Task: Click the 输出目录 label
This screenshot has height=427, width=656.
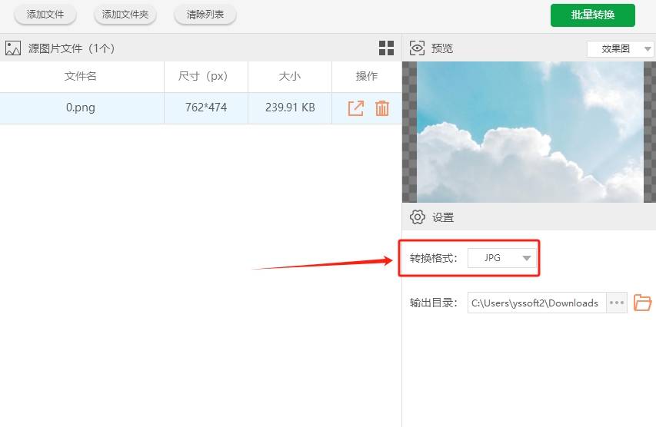Action: [x=434, y=303]
